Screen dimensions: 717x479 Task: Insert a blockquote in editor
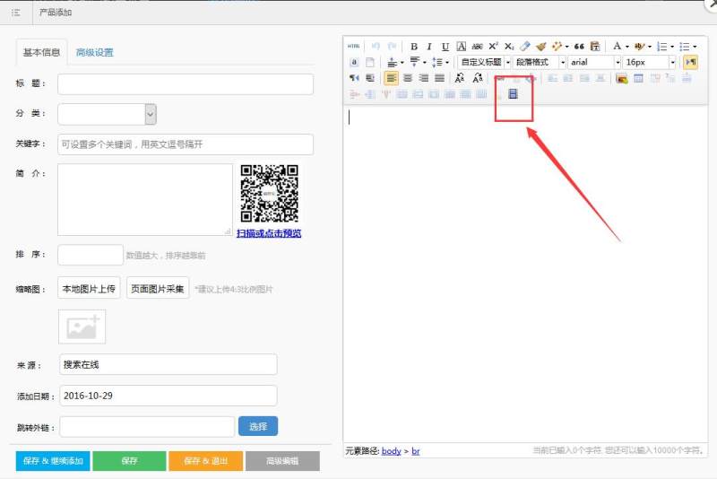579,47
